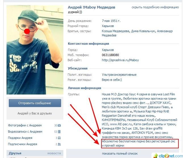Collapse details via скрыть подробную информацию
This screenshot has height=158, width=183.
click(x=155, y=7)
